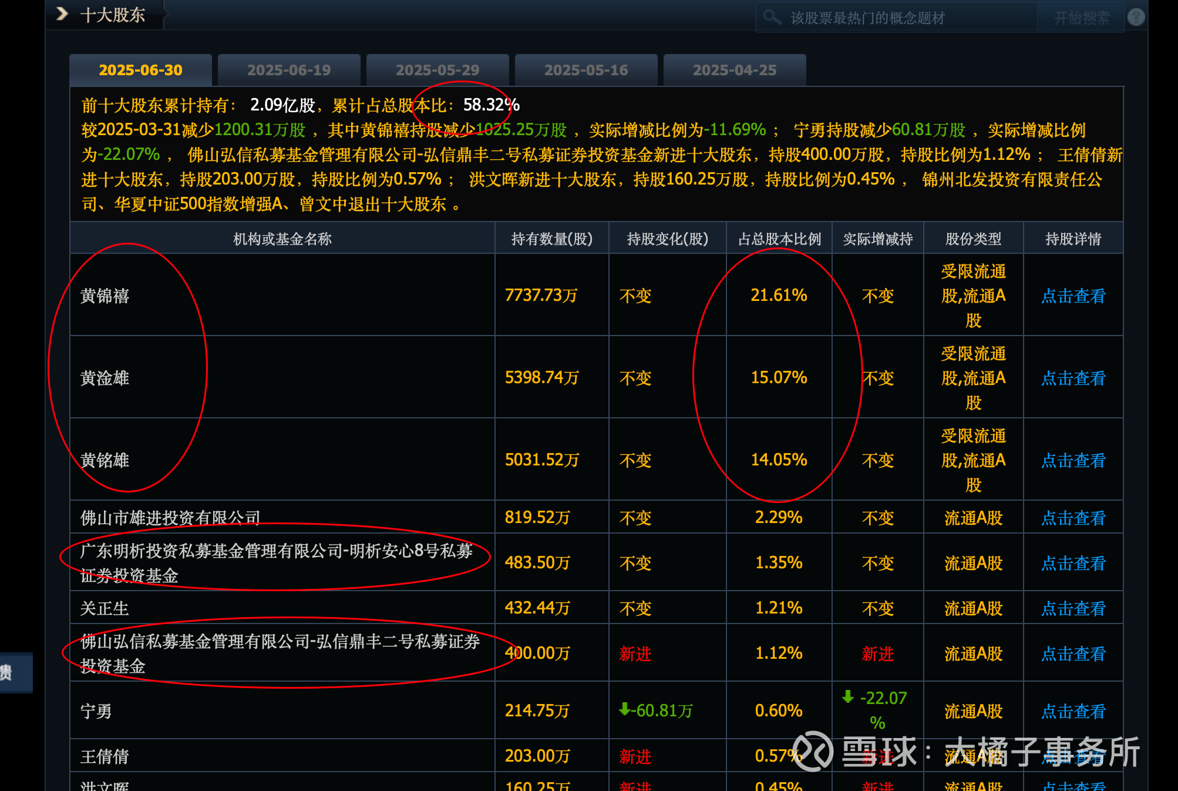Viewport: 1178px width, 791px height.
Task: Open 点击查看 details for 黄淦雄
Action: [x=1073, y=378]
